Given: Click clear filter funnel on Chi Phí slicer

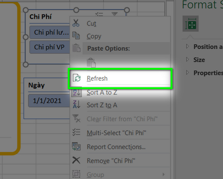Looking at the screenshot, I should (x=115, y=14).
